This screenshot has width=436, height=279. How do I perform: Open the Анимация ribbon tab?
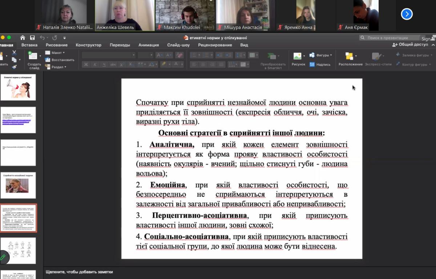149,45
